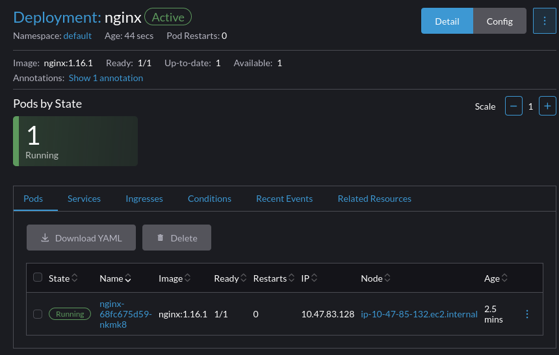Switch to the Config view
This screenshot has width=559, height=355.
click(x=499, y=21)
